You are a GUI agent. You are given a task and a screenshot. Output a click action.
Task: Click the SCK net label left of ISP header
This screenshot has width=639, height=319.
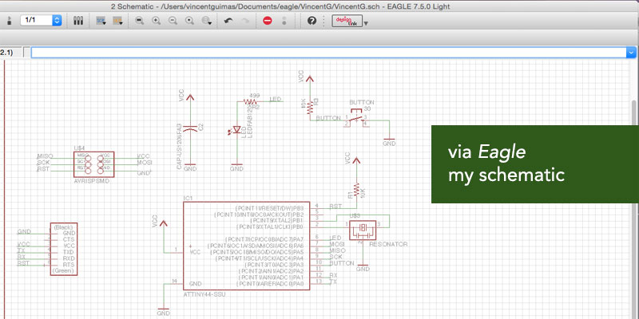43,163
